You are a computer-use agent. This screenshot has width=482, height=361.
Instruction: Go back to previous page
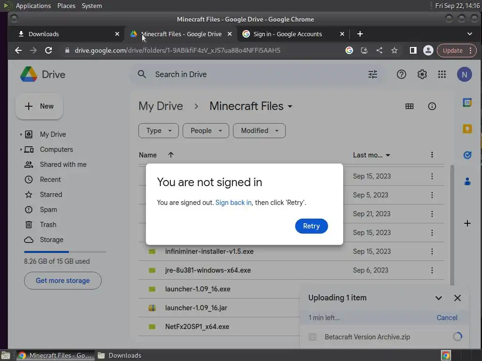[18, 50]
